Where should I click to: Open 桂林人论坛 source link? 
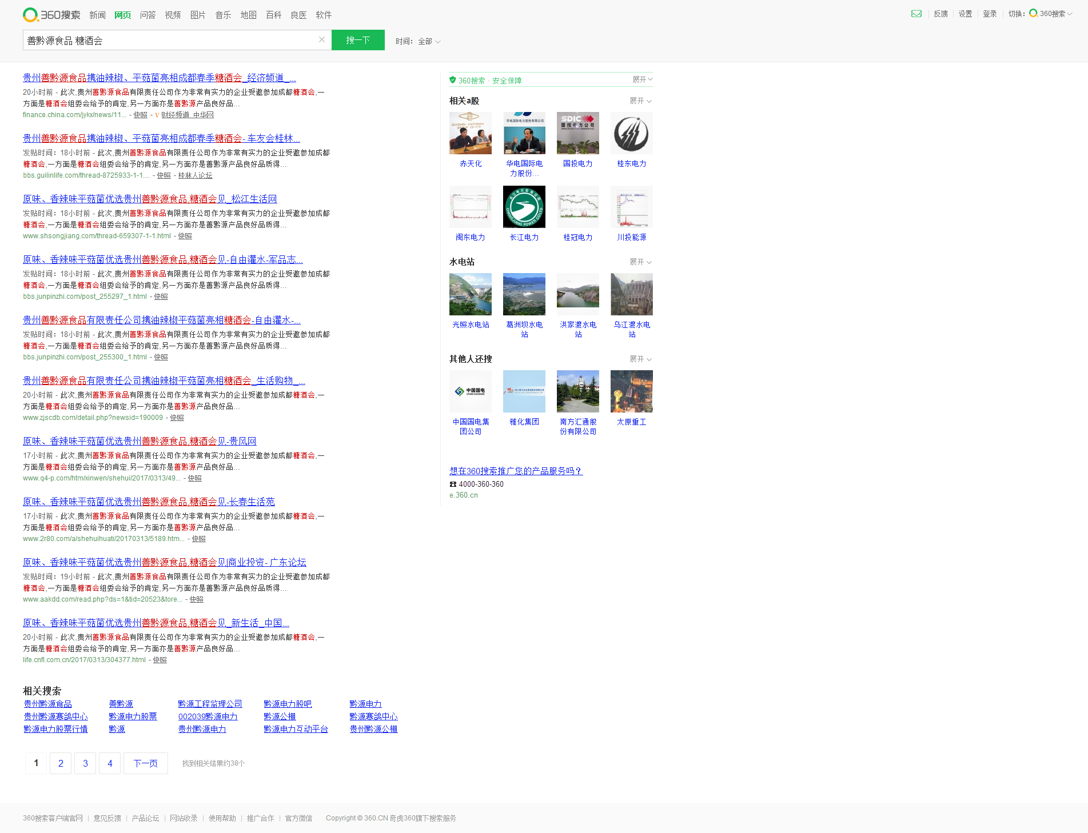click(195, 175)
